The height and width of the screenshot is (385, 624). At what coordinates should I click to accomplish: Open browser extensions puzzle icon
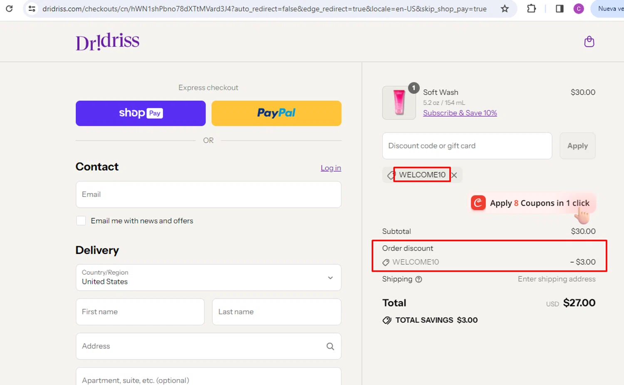(531, 8)
